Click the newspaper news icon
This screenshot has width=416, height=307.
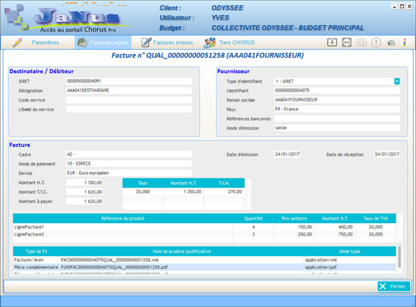391,42
